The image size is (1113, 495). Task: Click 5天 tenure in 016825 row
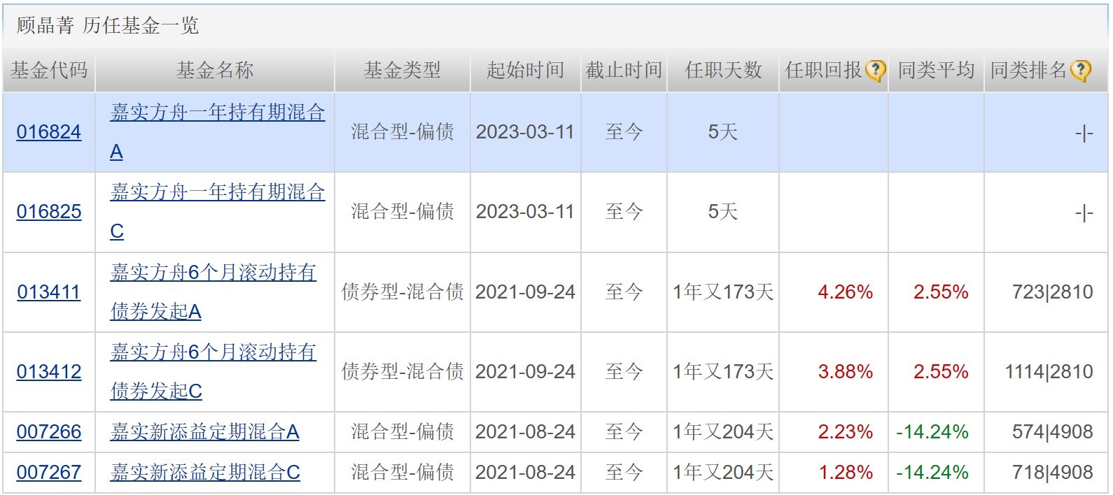coord(723,212)
